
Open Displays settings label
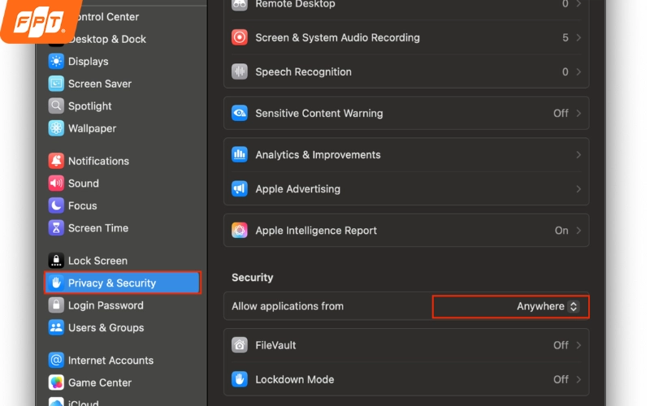(x=89, y=62)
